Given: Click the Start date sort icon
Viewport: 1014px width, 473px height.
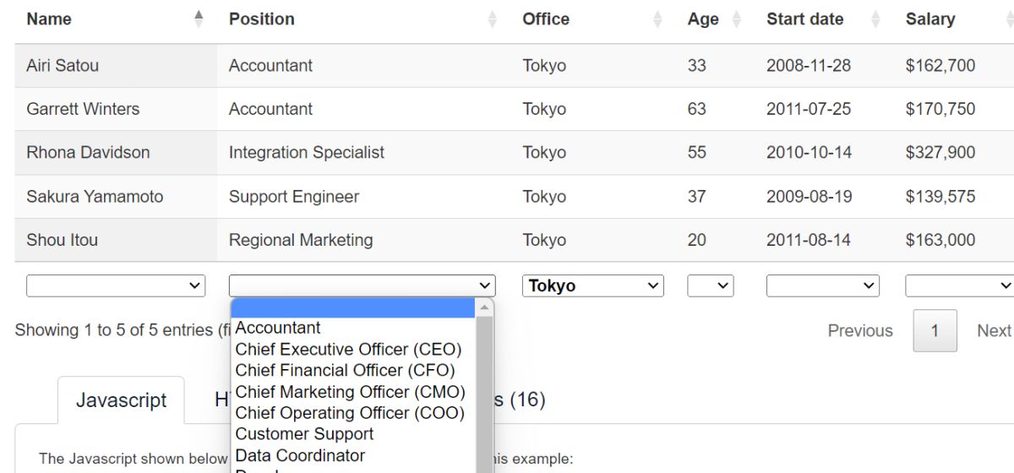Looking at the screenshot, I should pos(875,19).
